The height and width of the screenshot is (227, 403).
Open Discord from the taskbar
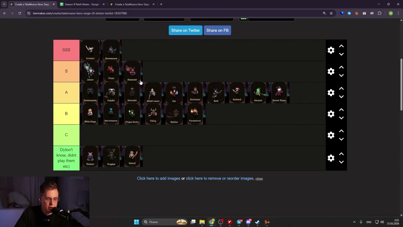click(x=248, y=222)
